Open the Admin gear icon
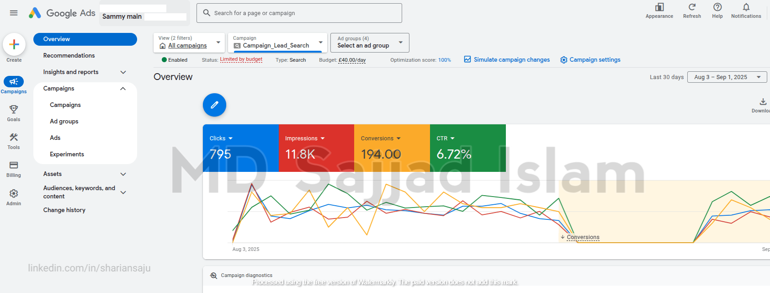Image resolution: width=770 pixels, height=293 pixels. click(x=14, y=193)
